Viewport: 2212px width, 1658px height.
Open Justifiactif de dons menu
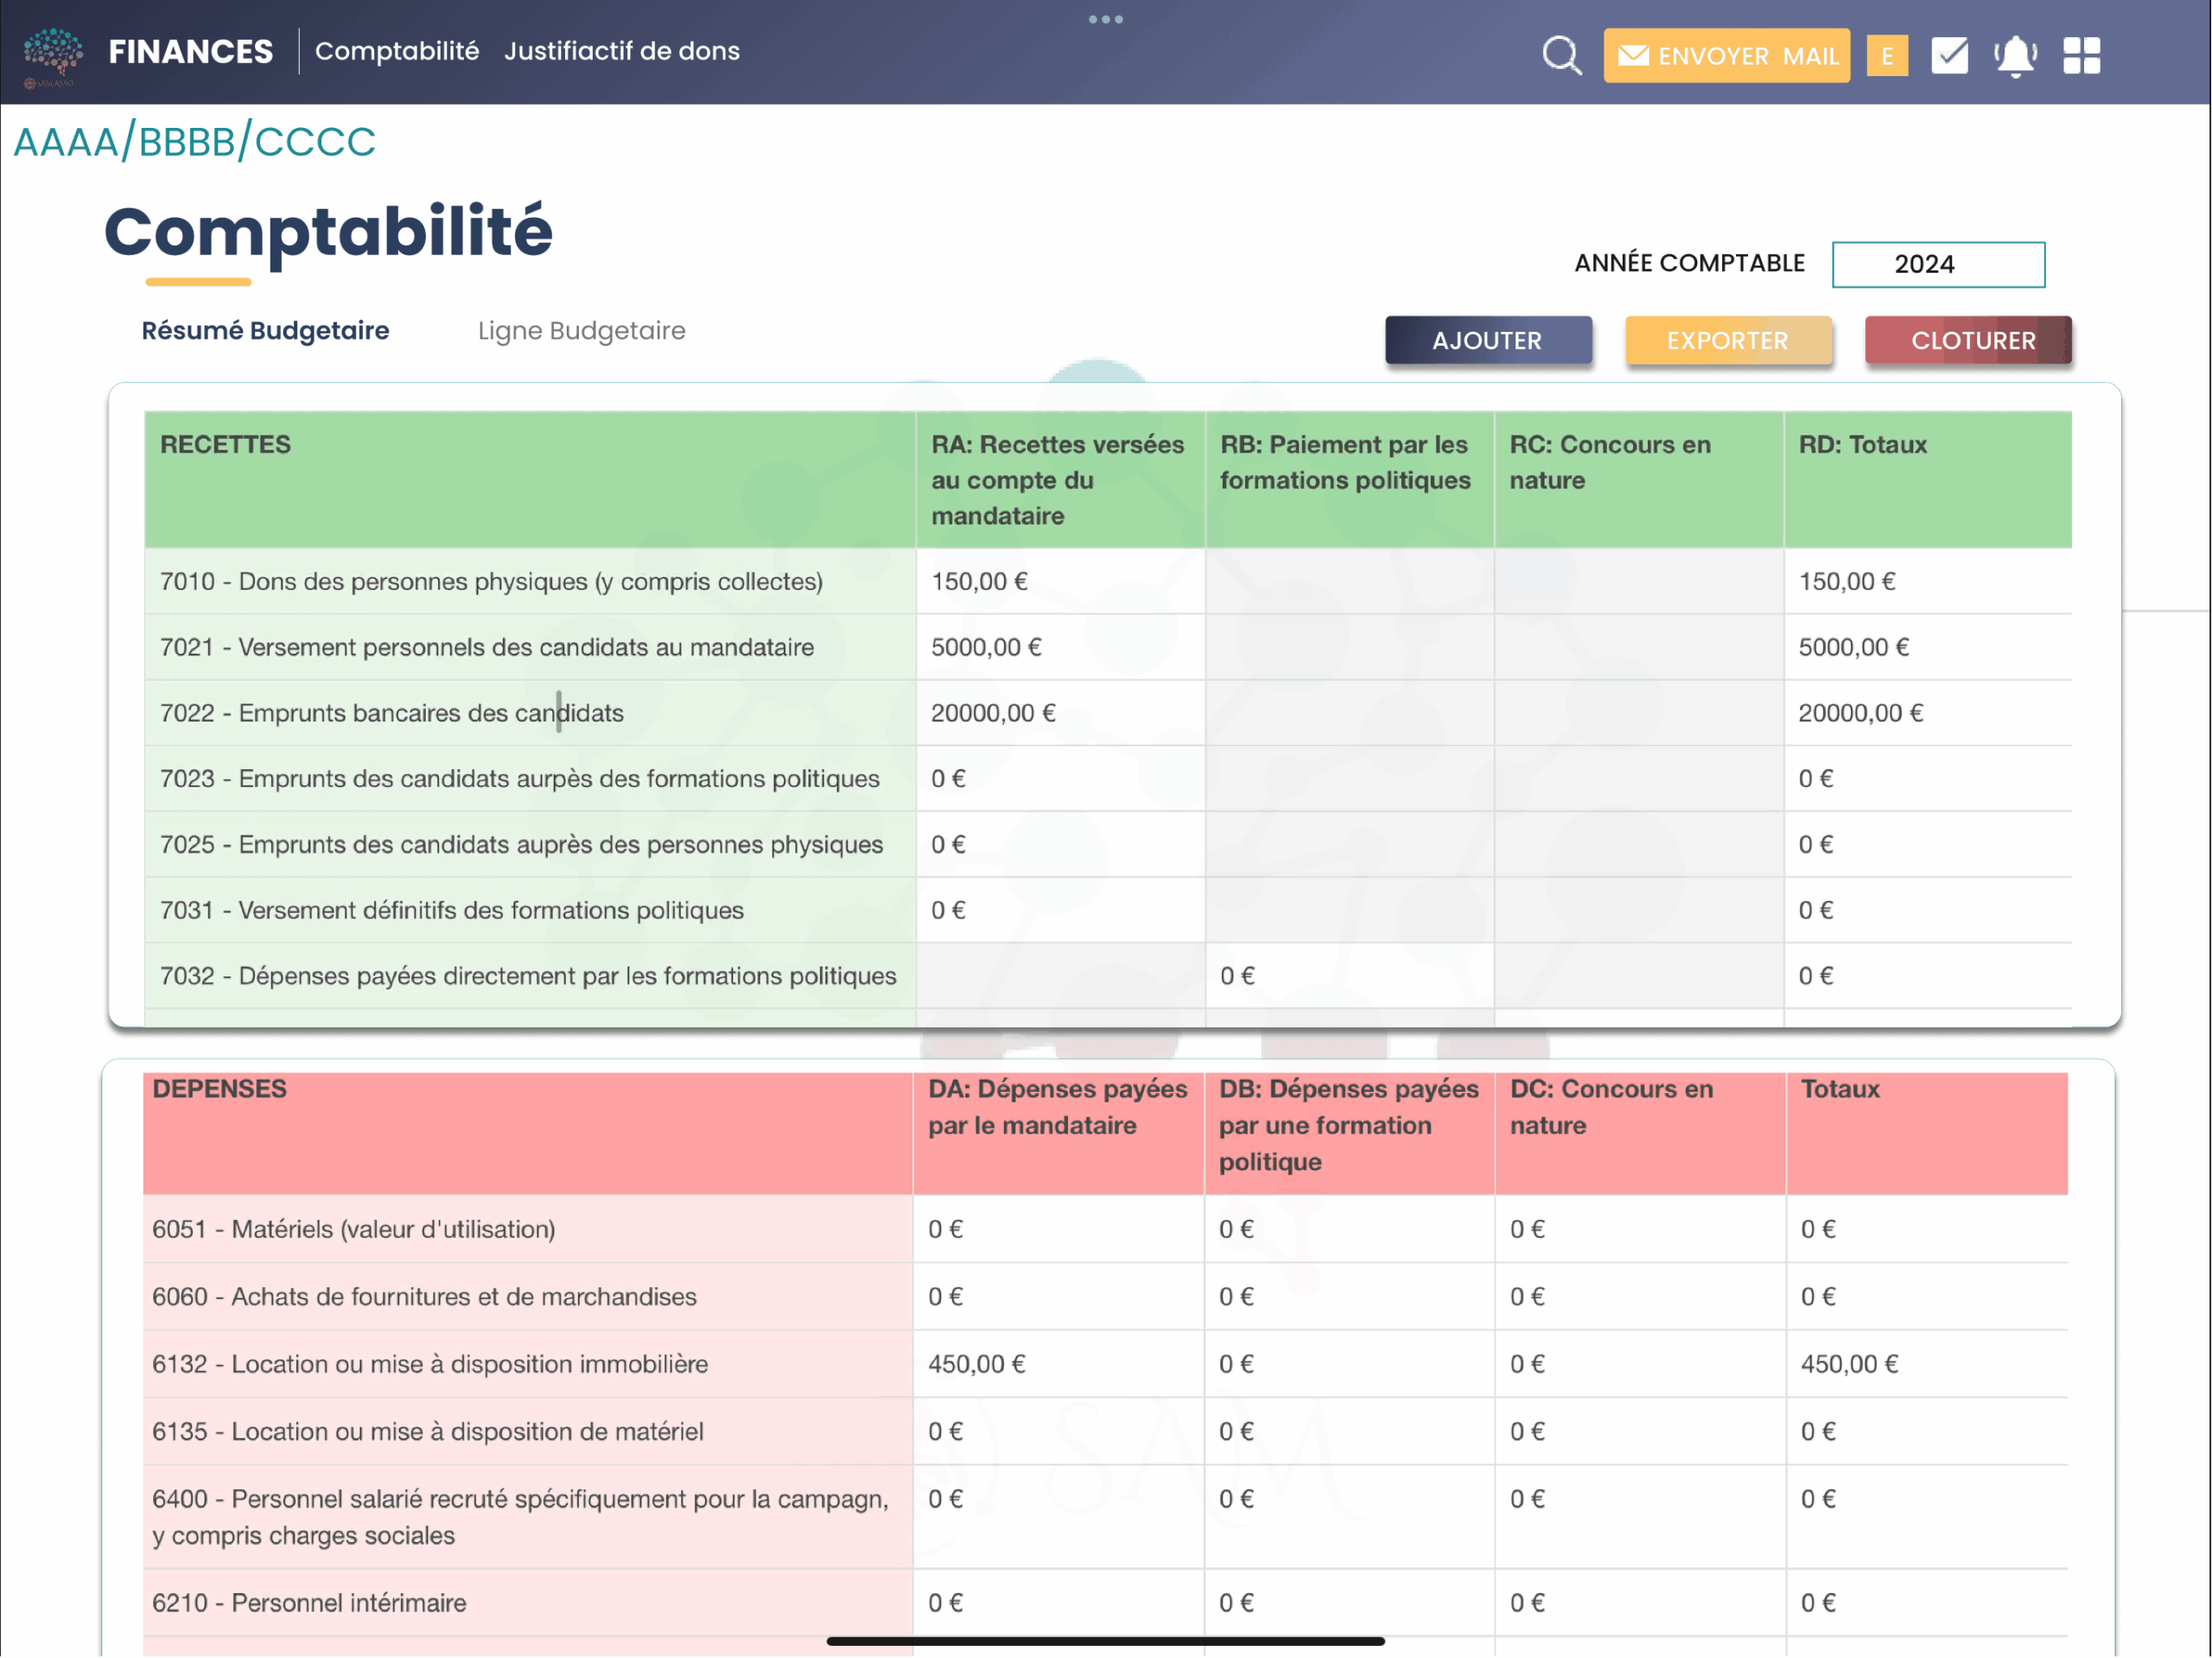click(621, 51)
